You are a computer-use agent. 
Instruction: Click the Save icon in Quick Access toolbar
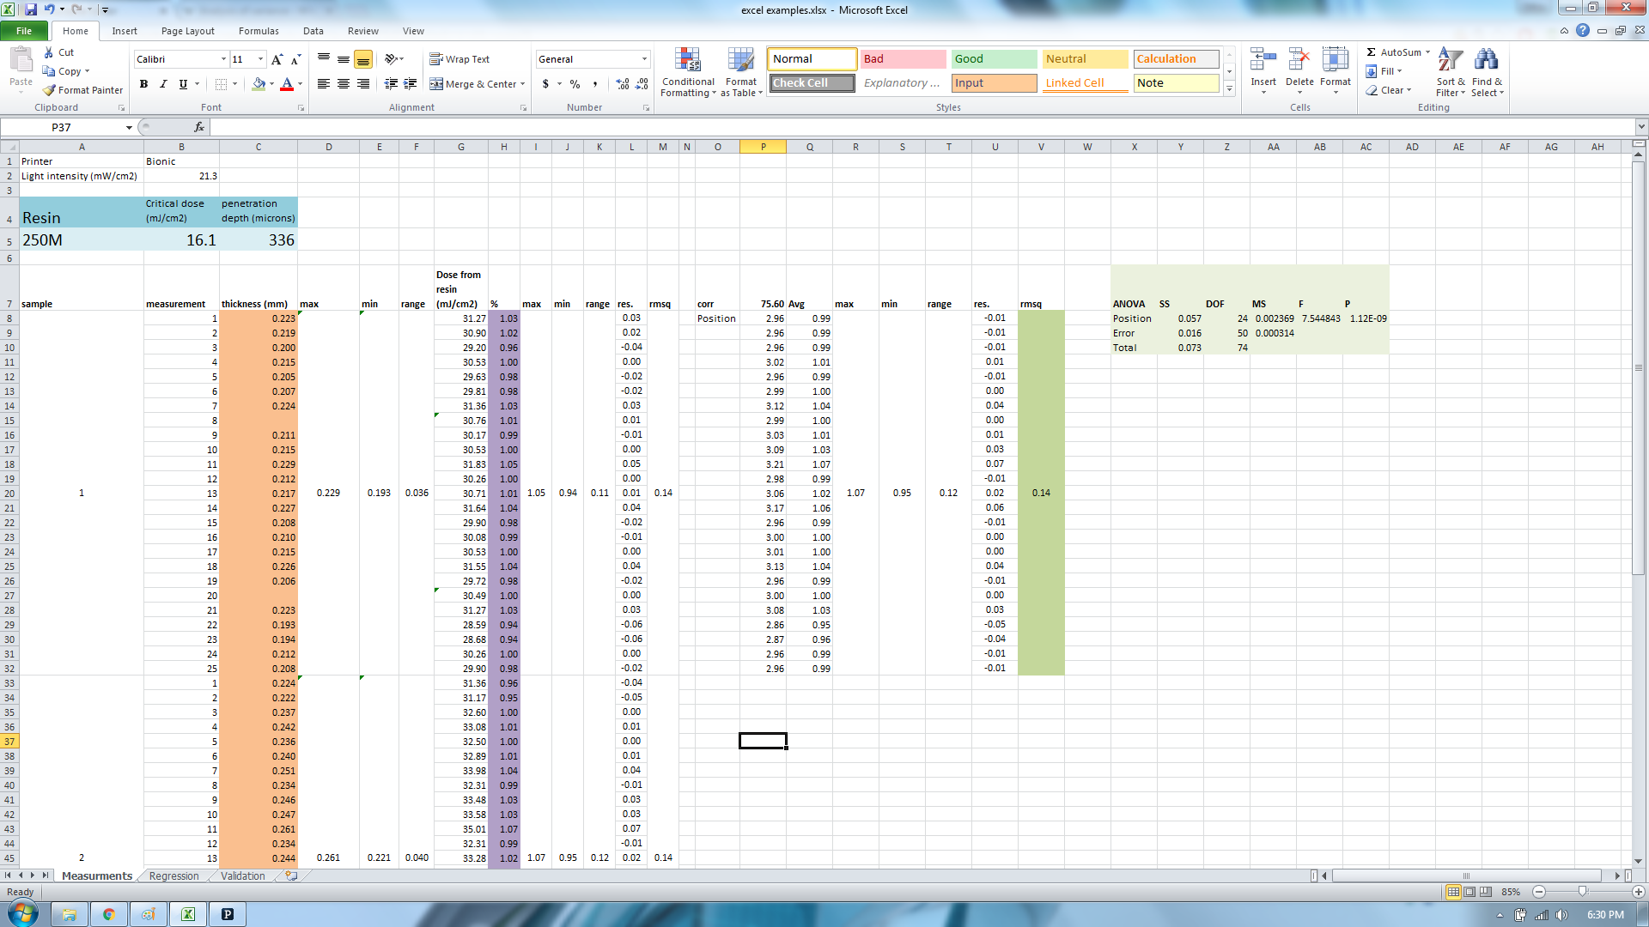(x=31, y=9)
